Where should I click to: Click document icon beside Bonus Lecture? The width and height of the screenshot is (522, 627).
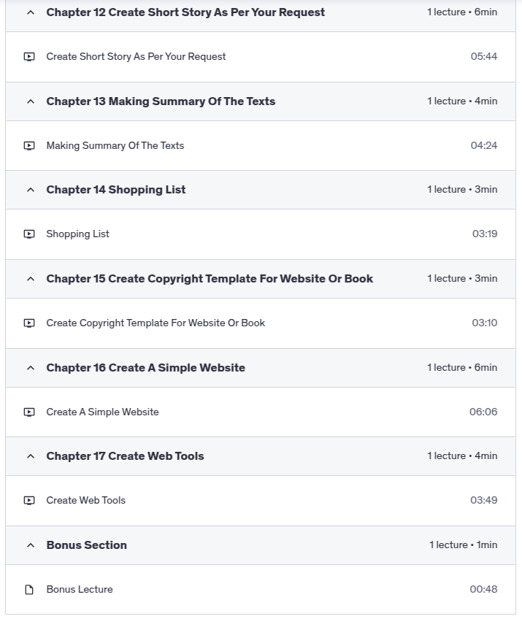[x=29, y=590]
